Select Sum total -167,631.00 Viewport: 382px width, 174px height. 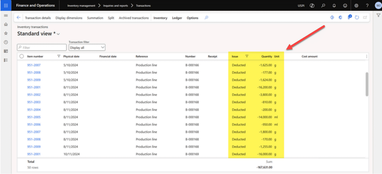(x=264, y=167)
